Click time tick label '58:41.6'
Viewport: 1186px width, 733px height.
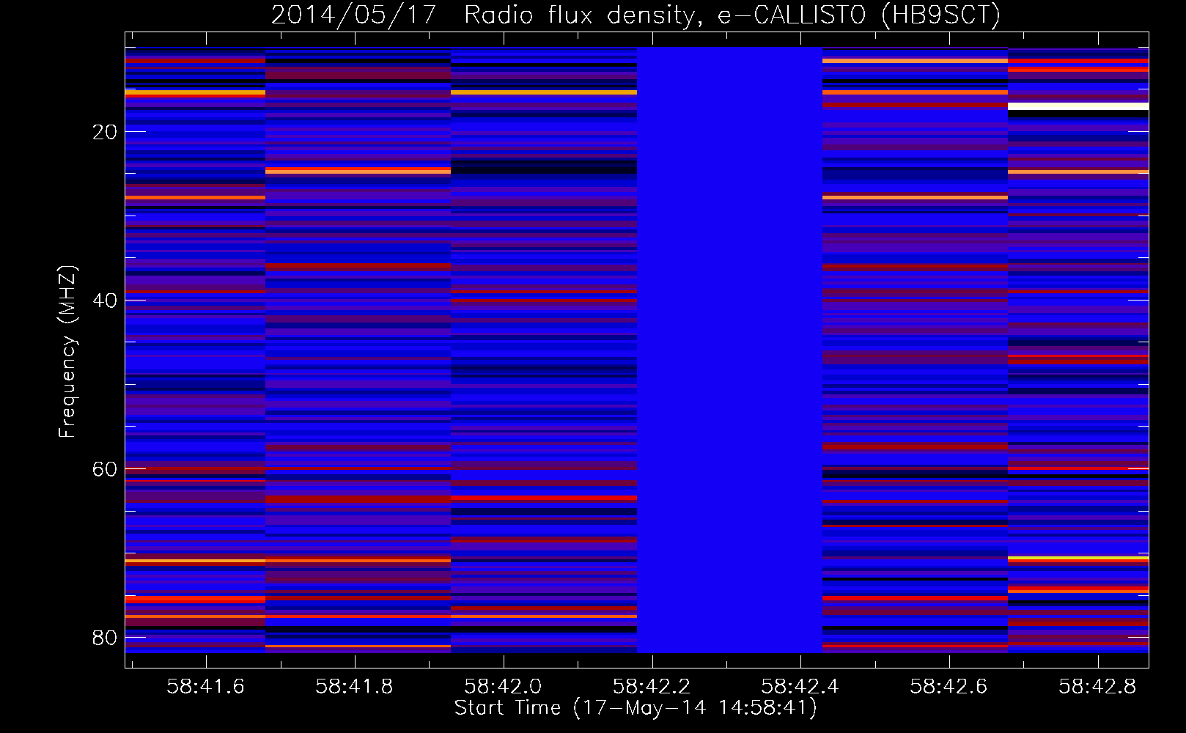[x=205, y=686]
